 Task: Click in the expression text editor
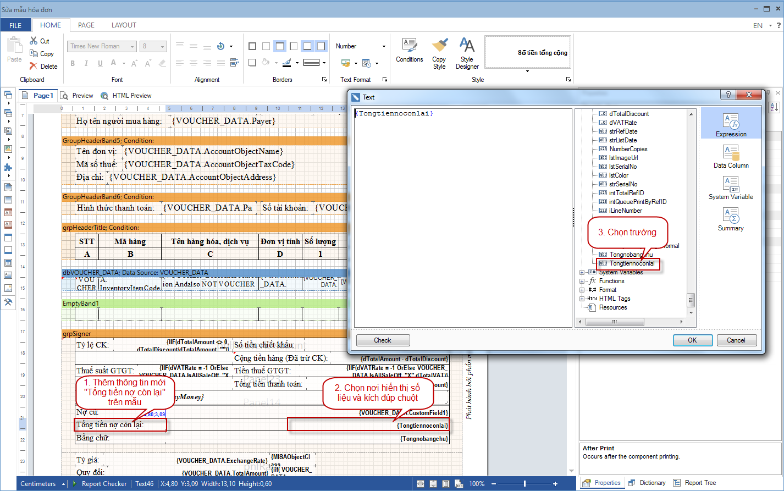click(463, 218)
